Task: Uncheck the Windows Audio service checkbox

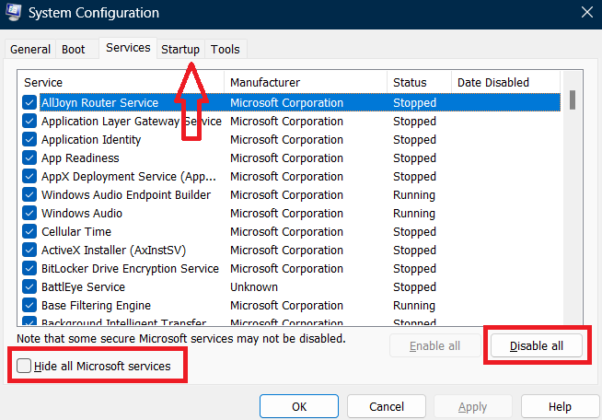Action: [29, 214]
